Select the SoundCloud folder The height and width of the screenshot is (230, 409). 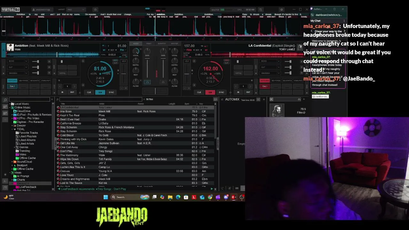tap(23, 162)
